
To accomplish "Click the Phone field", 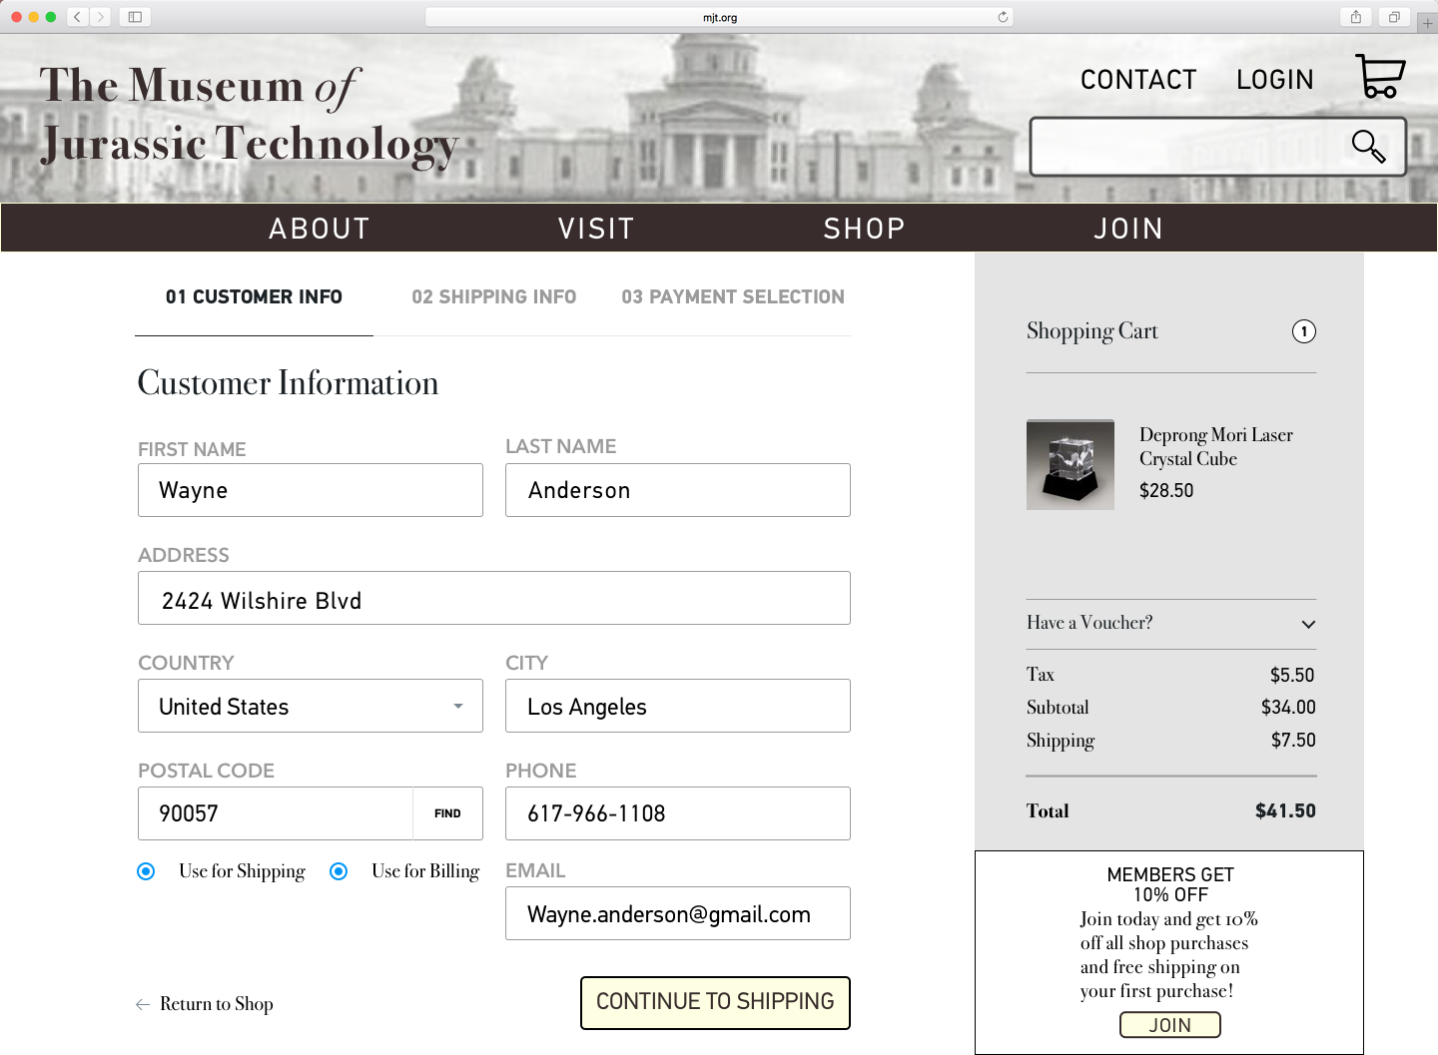I will point(678,813).
